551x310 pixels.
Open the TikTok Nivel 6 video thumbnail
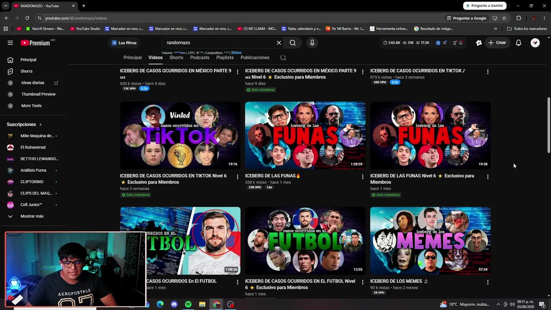coord(180,136)
